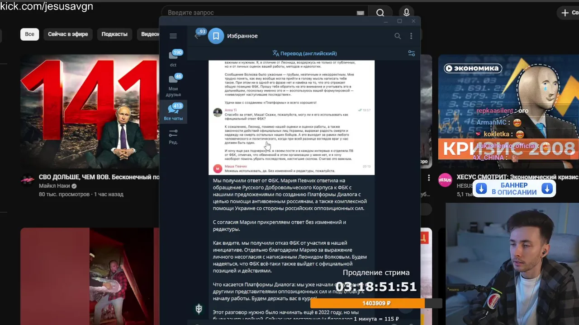Select the Мои друзья folder

[173, 86]
